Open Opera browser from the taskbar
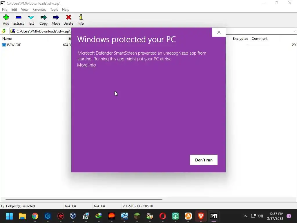Screen dimensions: 297x223 [162, 216]
